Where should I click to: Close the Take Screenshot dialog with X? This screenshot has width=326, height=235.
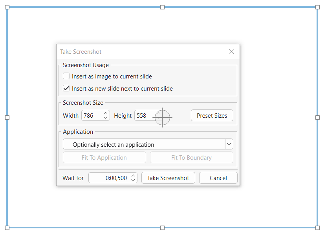pyautogui.click(x=231, y=51)
